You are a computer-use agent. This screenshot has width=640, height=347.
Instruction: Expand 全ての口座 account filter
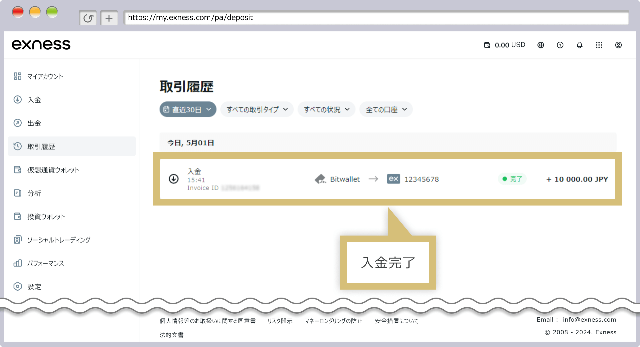pos(386,109)
